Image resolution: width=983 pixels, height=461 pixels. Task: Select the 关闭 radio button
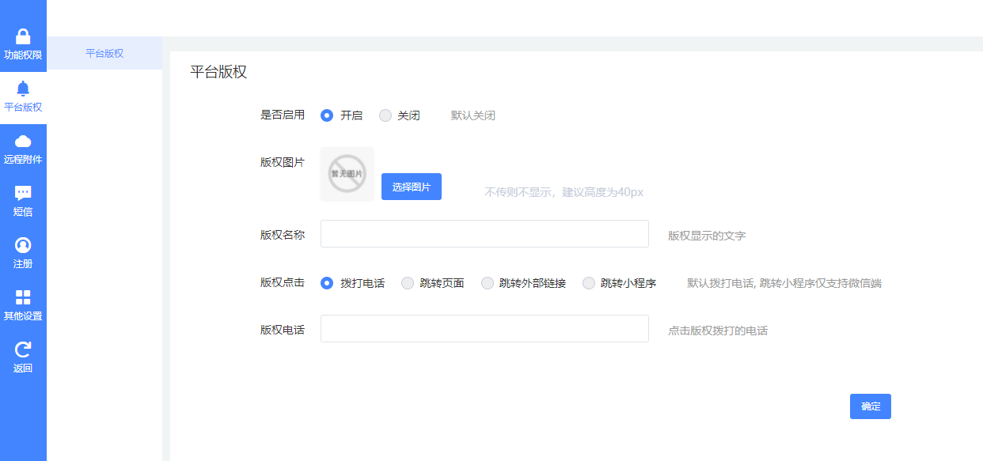pos(385,115)
